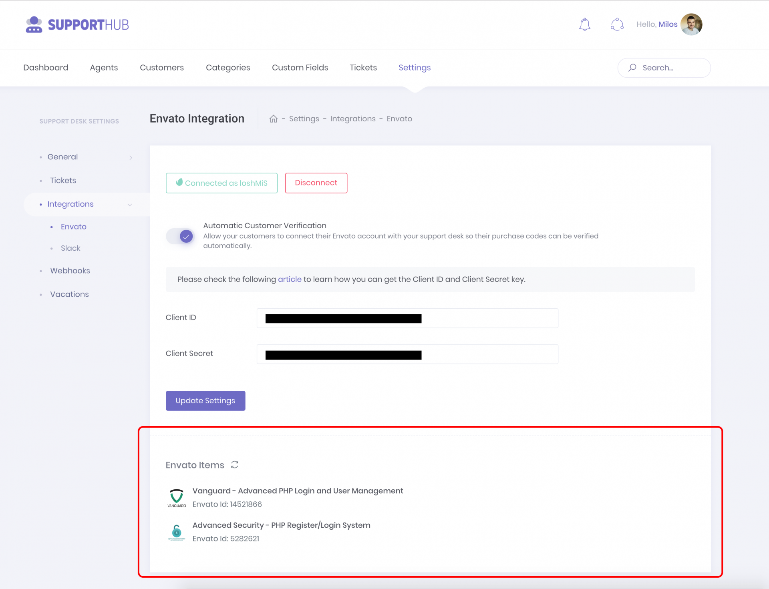
Task: Select Tickets in settings sidebar
Action: [x=63, y=181]
